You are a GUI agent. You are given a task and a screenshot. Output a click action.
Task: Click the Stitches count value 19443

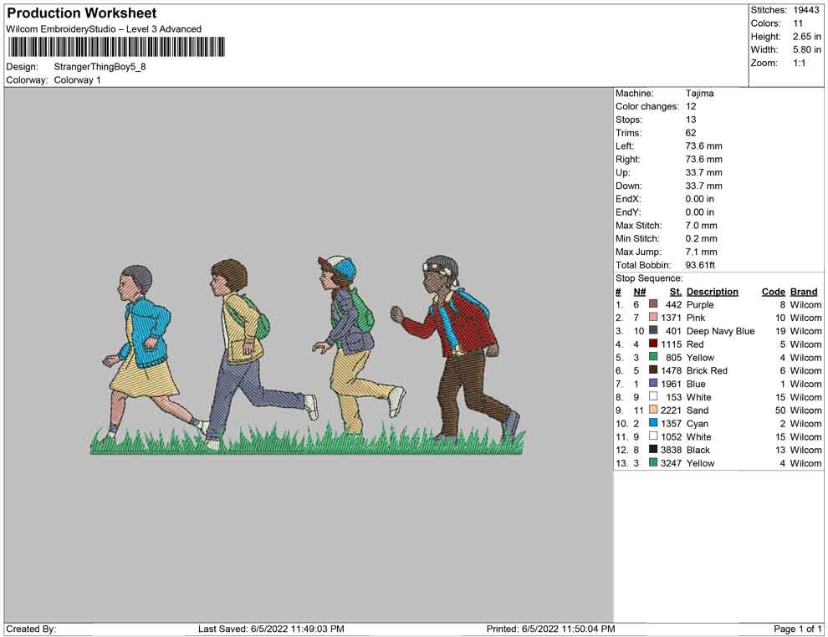pos(806,10)
